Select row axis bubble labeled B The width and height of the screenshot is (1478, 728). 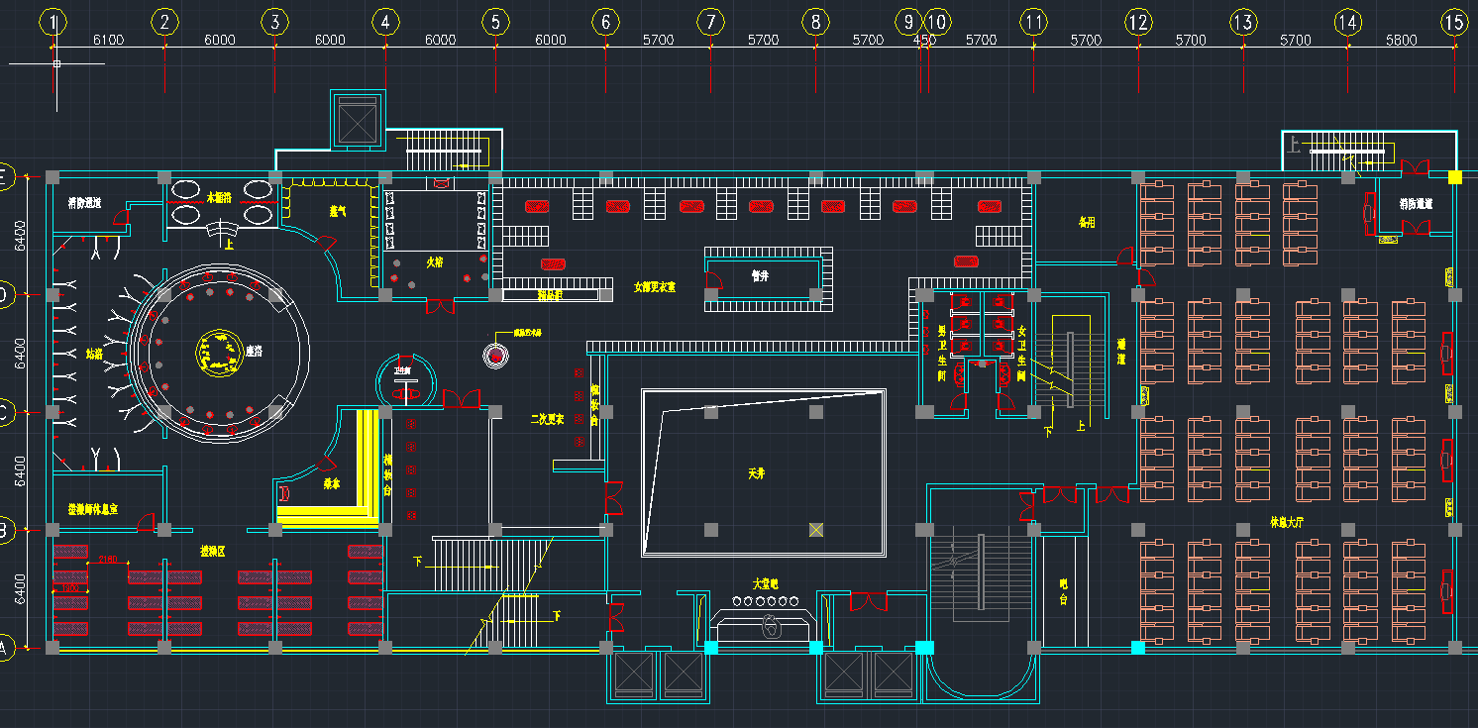point(4,530)
